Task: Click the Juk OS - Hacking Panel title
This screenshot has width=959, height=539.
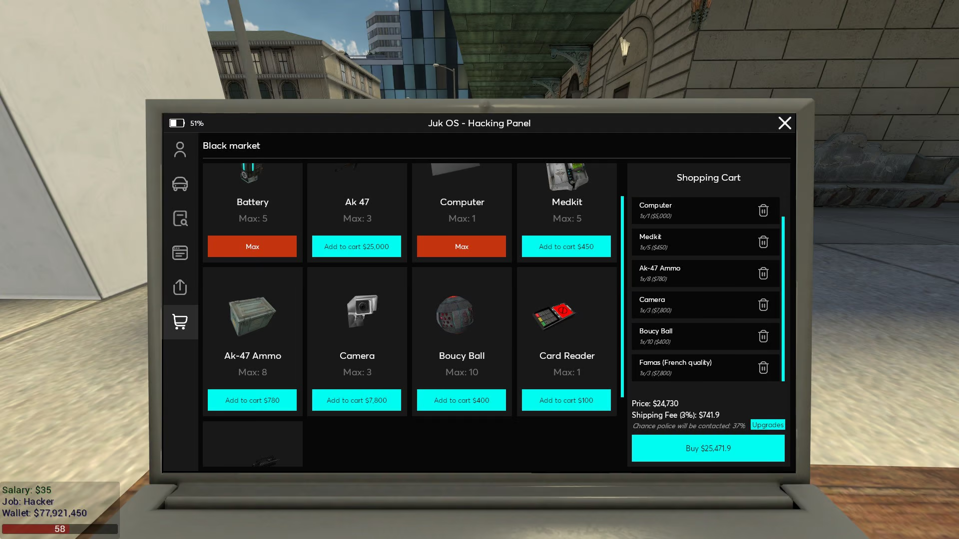Action: coord(479,123)
